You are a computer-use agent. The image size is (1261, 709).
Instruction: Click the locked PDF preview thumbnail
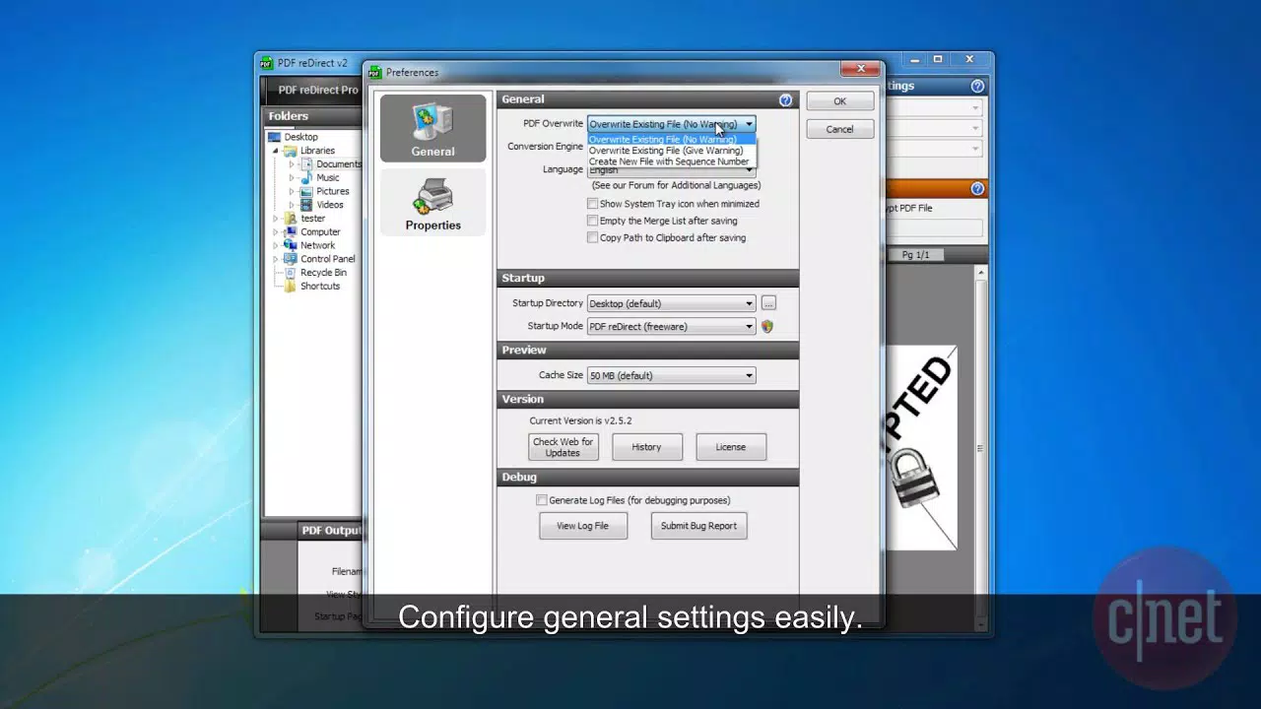(x=921, y=447)
